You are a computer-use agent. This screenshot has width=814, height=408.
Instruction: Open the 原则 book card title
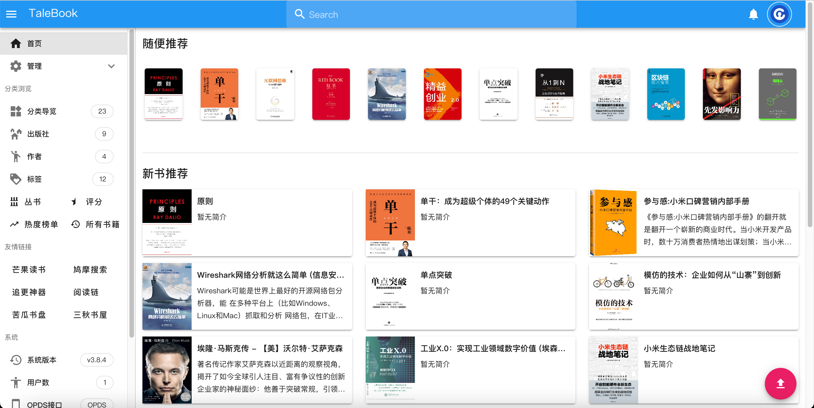tap(205, 201)
